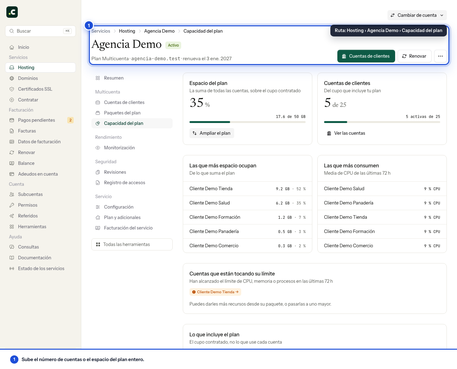The image size is (457, 369).
Task: Click the Cliente Demo Salud 6.2 GB row
Action: point(248,203)
